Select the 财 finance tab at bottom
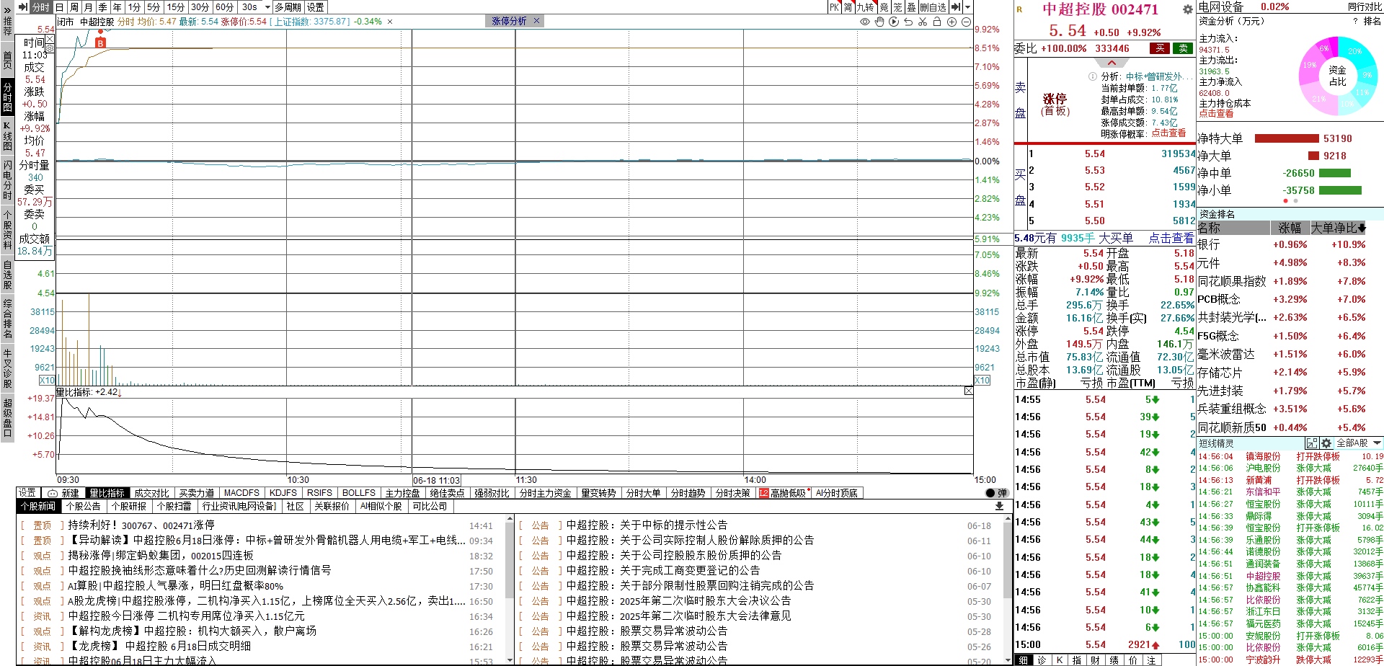 (1096, 660)
